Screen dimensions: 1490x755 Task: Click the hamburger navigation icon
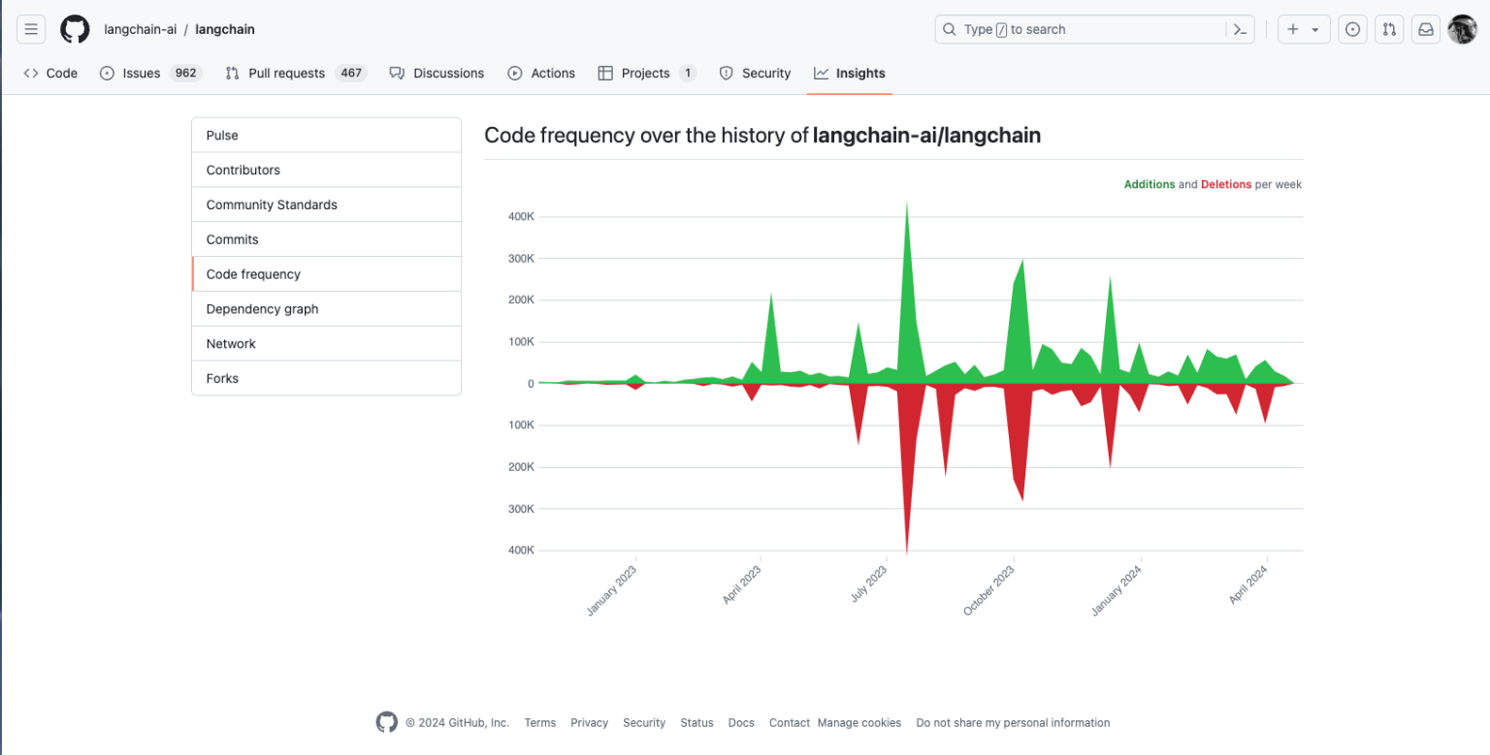30,29
